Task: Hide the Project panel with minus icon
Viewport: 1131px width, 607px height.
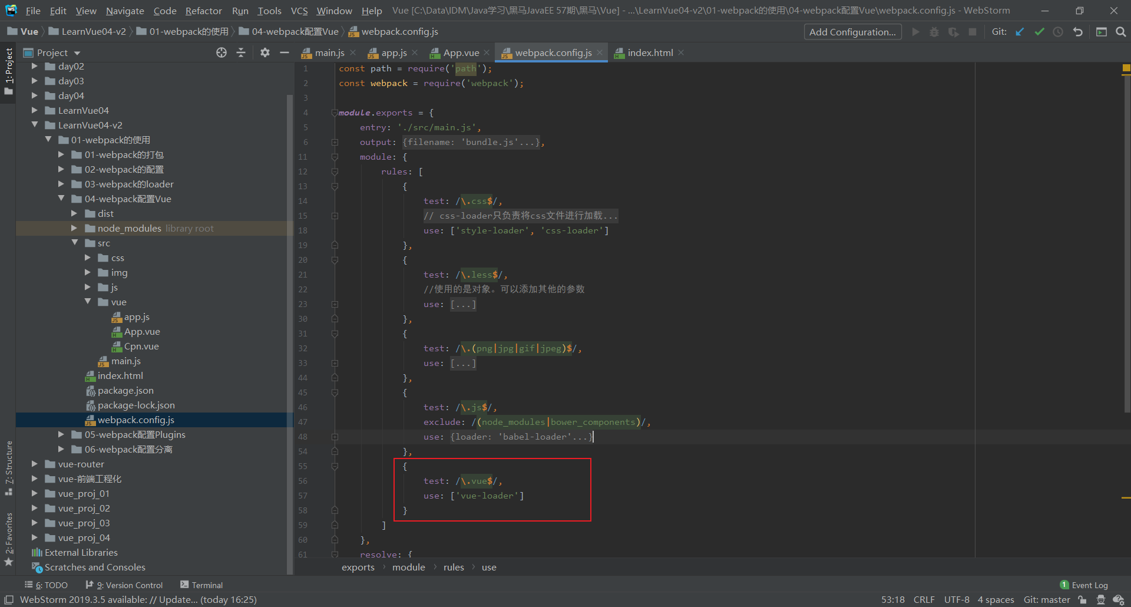Action: [x=285, y=52]
